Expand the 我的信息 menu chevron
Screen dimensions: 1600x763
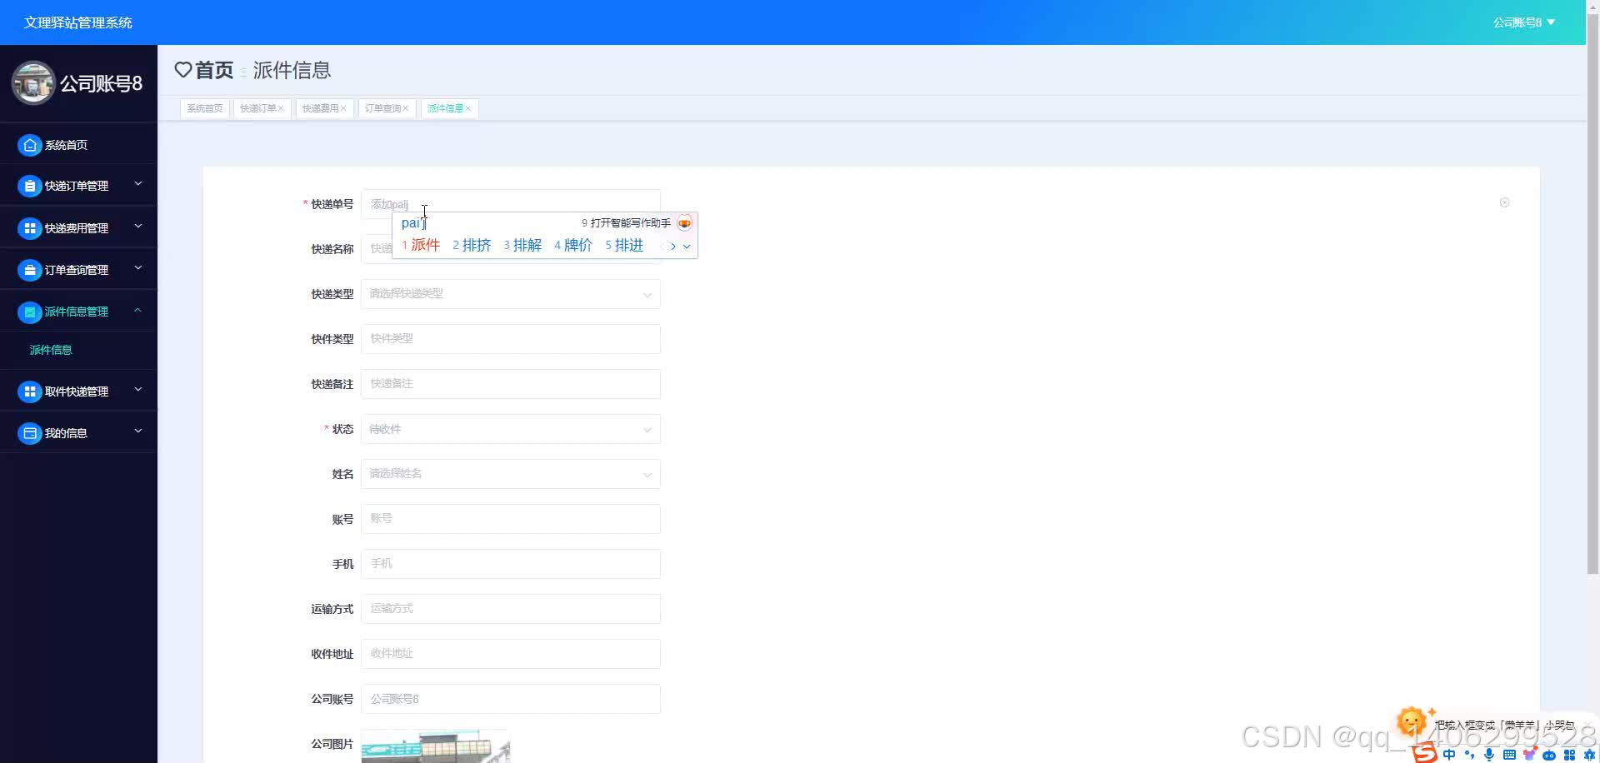coord(138,431)
